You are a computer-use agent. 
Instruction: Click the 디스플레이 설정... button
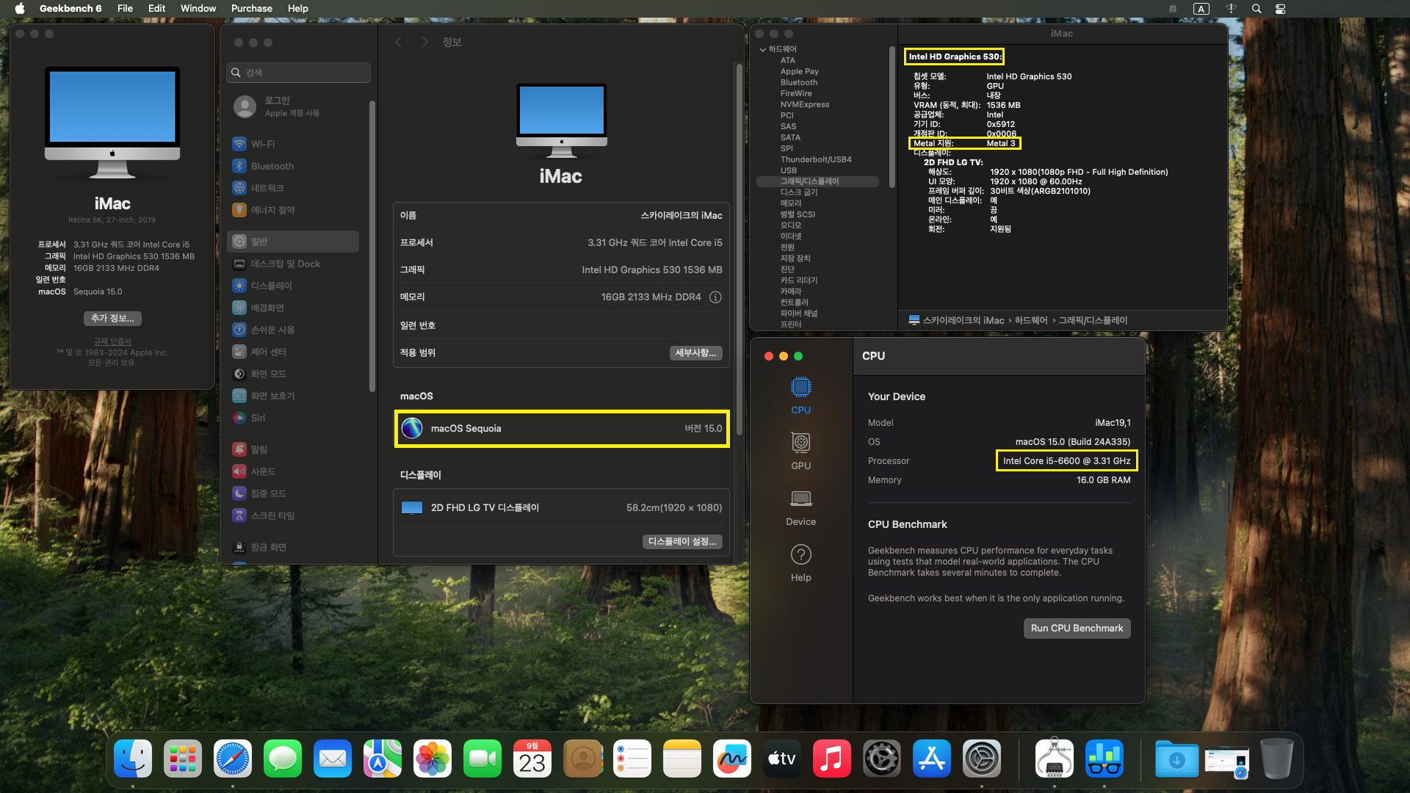(x=682, y=541)
